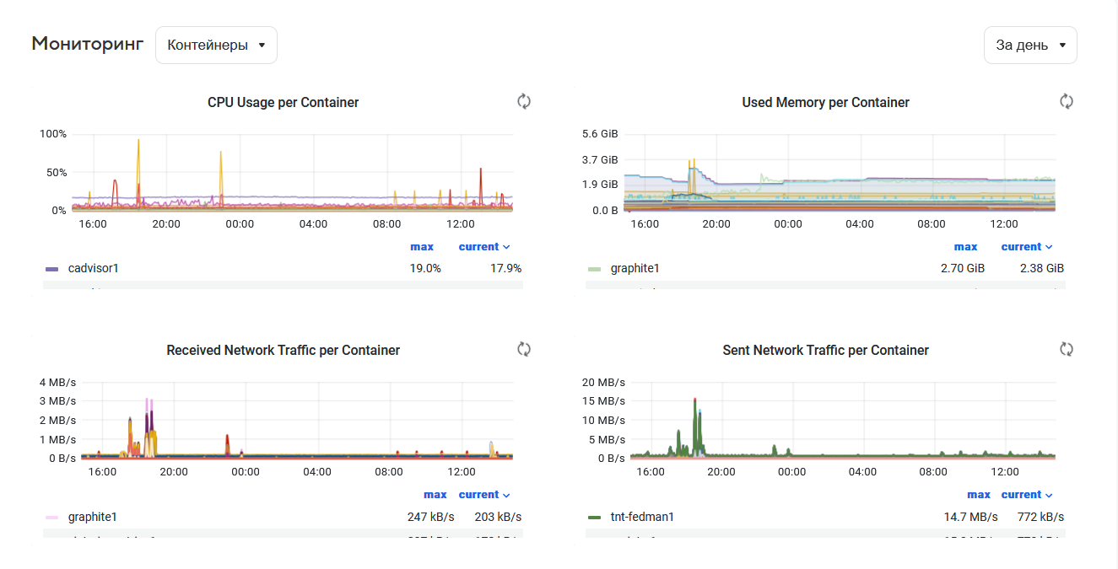Open the За день time range dropdown
This screenshot has height=569, width=1118.
click(x=1030, y=46)
